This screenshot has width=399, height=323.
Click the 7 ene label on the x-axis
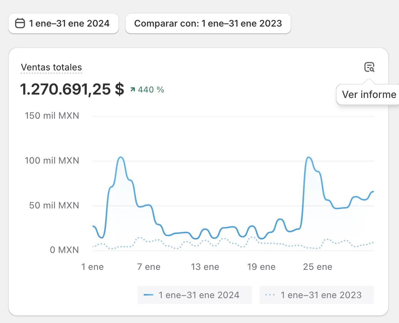[x=149, y=267]
